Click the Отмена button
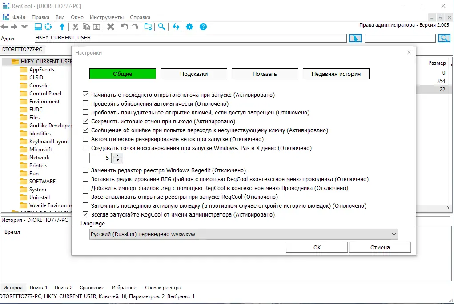Screen dimensions: 454x304 [x=380, y=247]
